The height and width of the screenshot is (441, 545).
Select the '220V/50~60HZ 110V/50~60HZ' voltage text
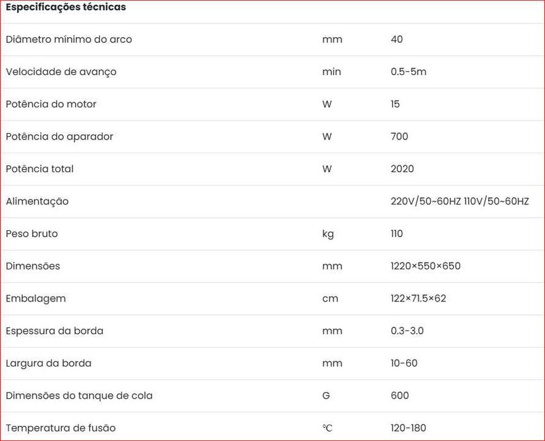460,201
